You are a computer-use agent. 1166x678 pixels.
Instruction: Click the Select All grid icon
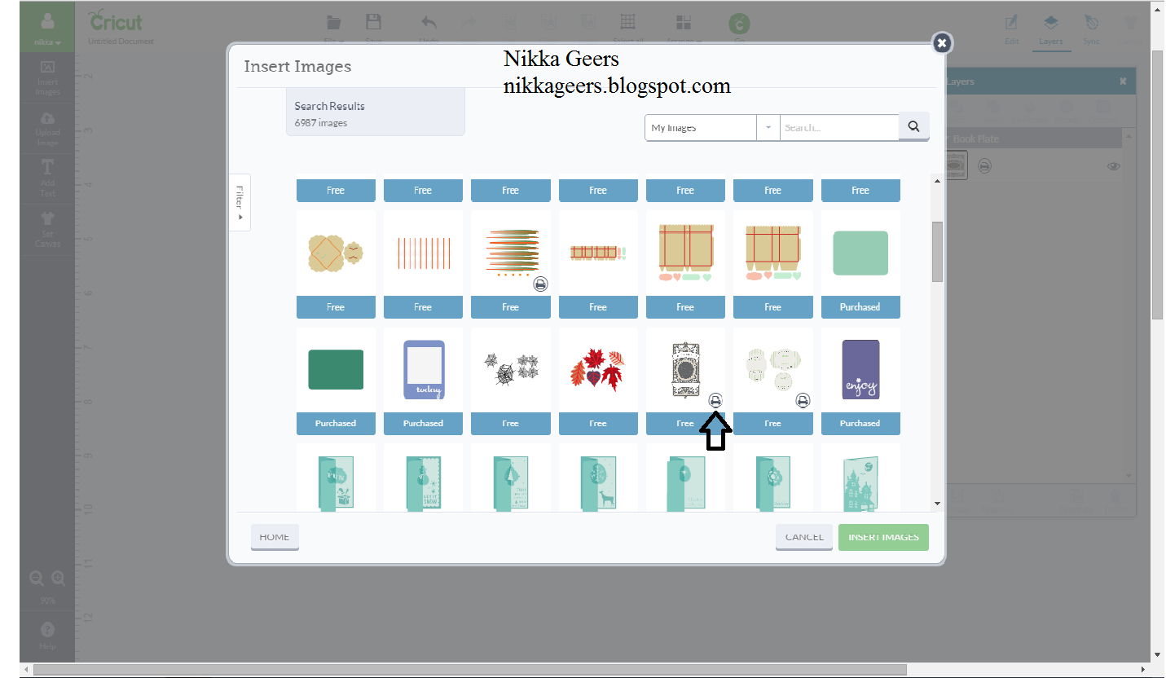pos(627,20)
